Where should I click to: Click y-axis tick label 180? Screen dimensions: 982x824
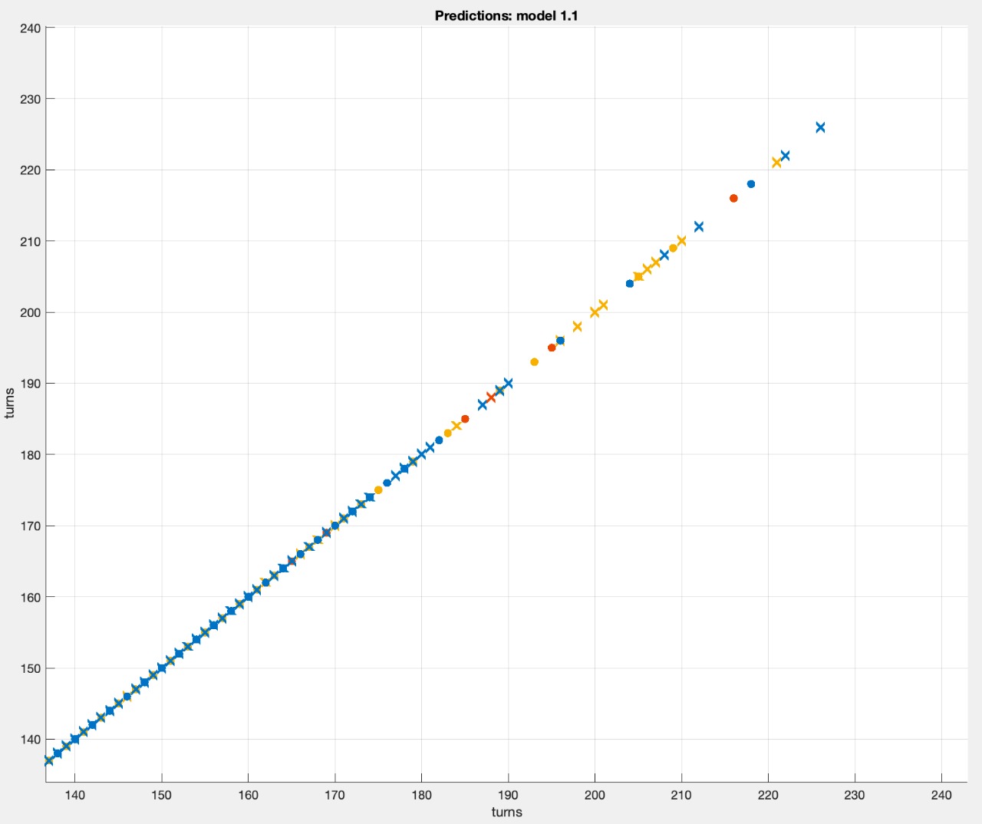(x=30, y=455)
